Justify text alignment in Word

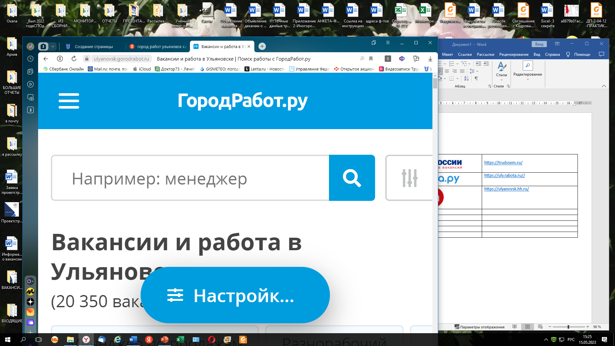click(x=462, y=71)
